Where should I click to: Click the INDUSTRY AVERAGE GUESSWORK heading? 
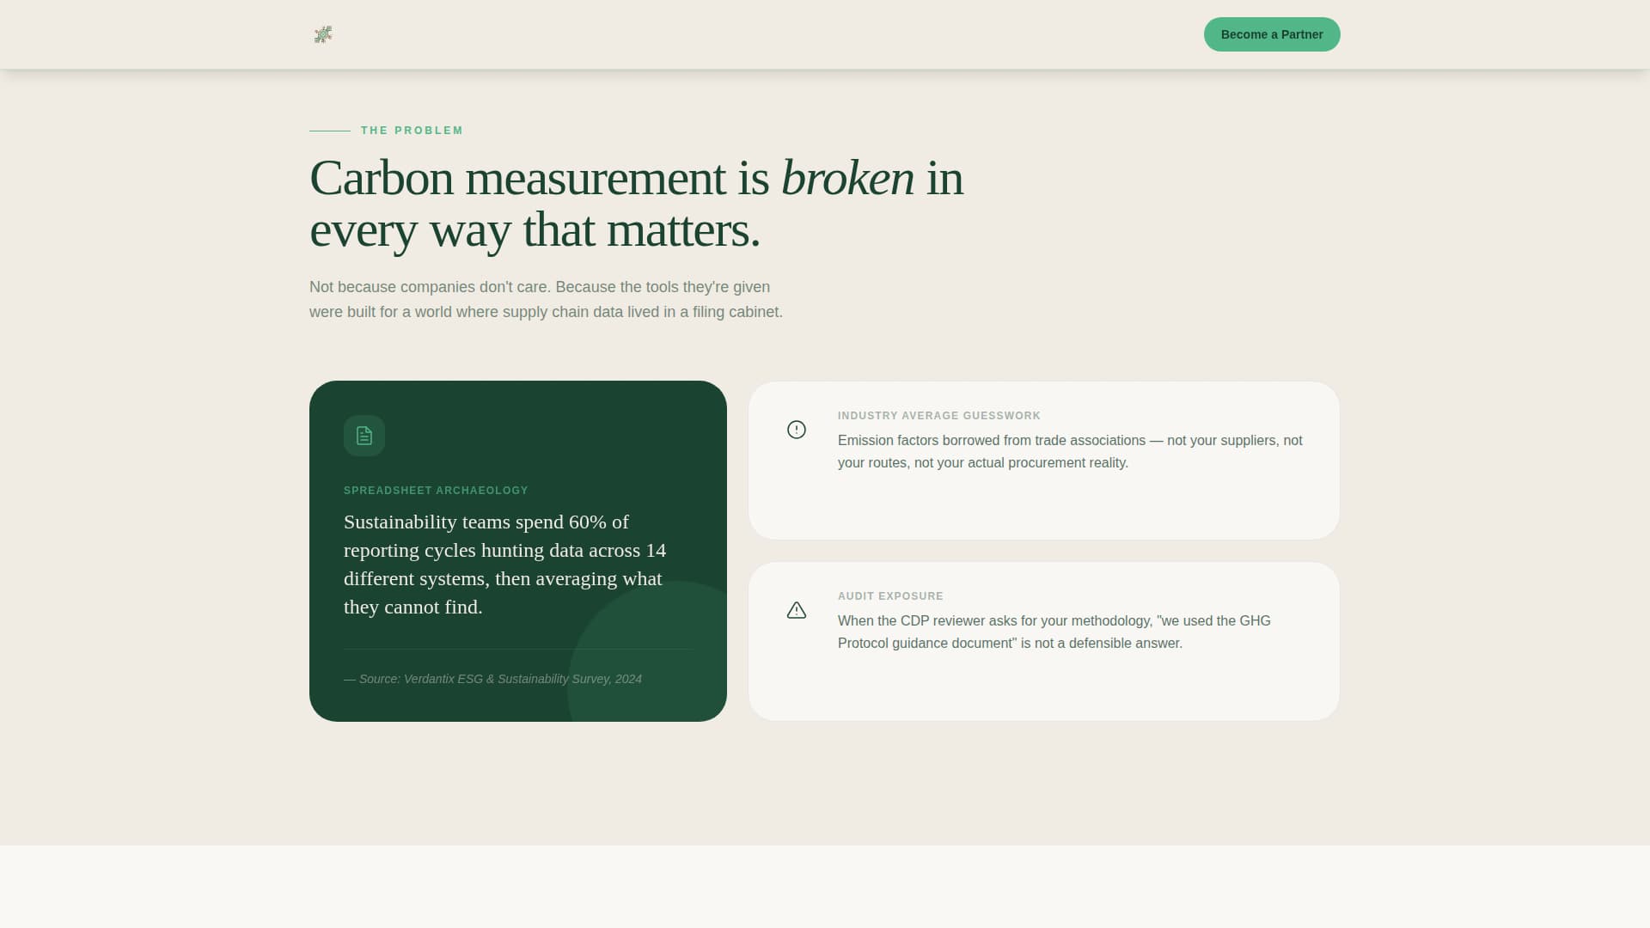point(939,416)
